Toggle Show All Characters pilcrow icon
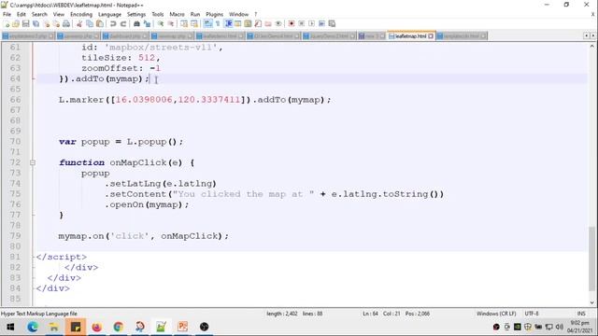This screenshot has width=598, height=336. pos(218,23)
